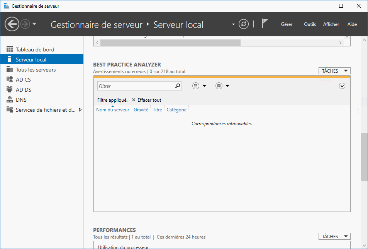Viewport: 368px width, 249px height.
Task: Click the search magnifier in filter box
Action: [178, 86]
